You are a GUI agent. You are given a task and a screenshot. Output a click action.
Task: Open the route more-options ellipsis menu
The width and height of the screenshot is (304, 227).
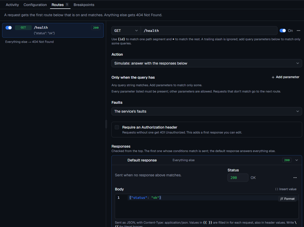(298, 31)
